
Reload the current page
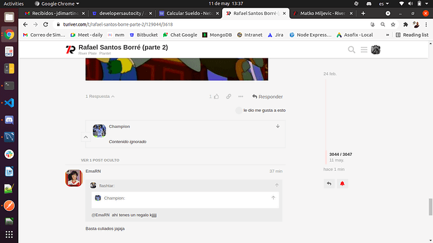pos(46,24)
